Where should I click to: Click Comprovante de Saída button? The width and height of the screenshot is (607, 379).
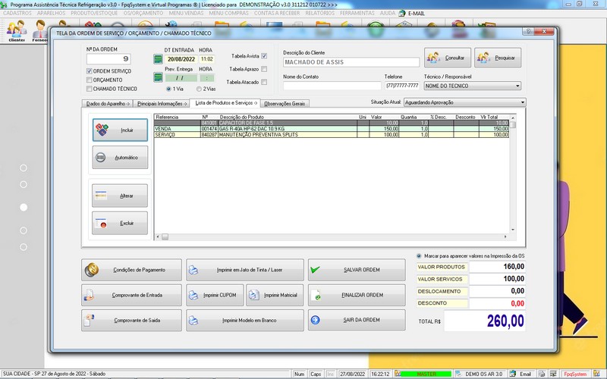[x=131, y=320]
